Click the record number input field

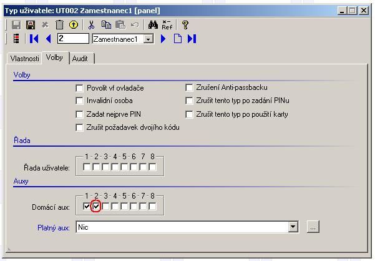[x=73, y=39]
